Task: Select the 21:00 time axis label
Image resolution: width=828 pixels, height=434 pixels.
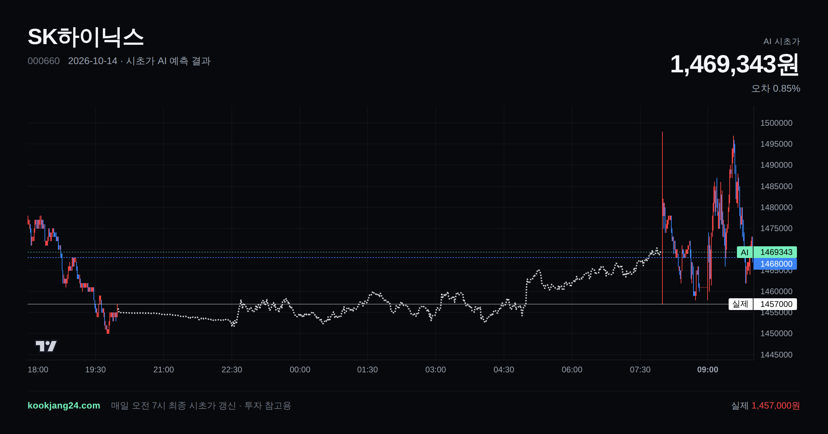Action: coord(164,370)
